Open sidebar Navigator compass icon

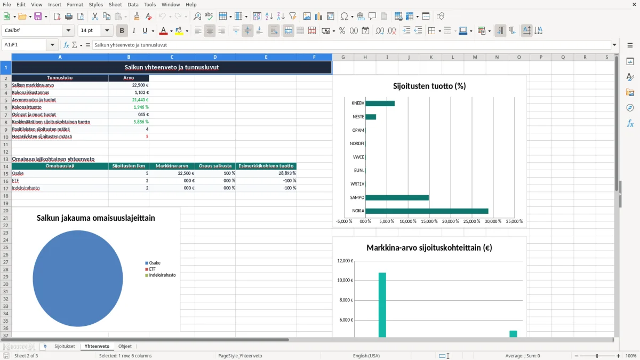(x=630, y=108)
